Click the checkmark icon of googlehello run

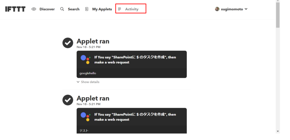[x=68, y=43]
